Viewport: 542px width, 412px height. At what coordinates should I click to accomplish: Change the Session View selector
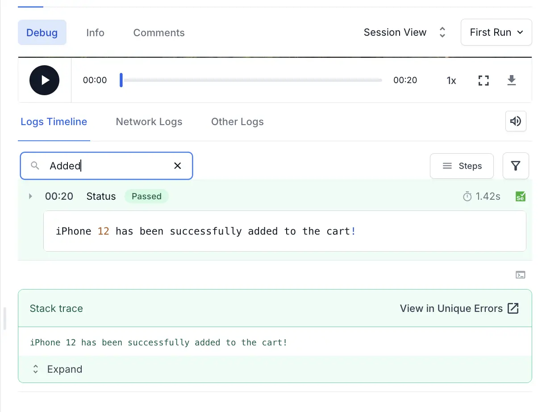[404, 32]
